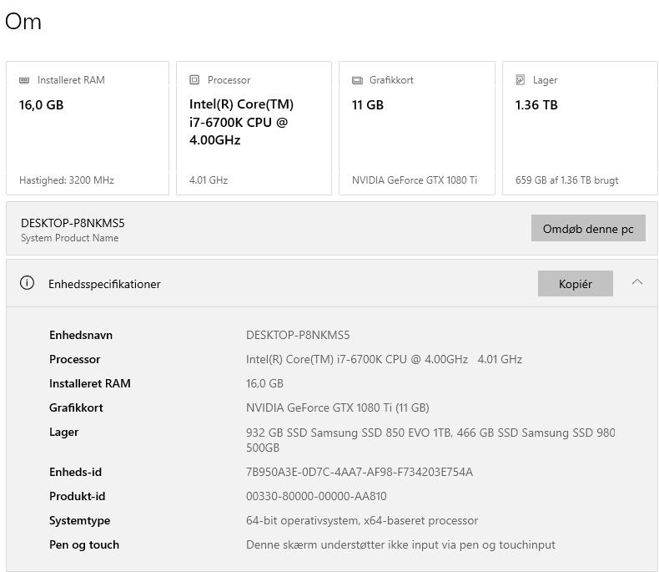
Task: Click 659 GB af 1.36 TB brugt text
Action: click(x=567, y=180)
